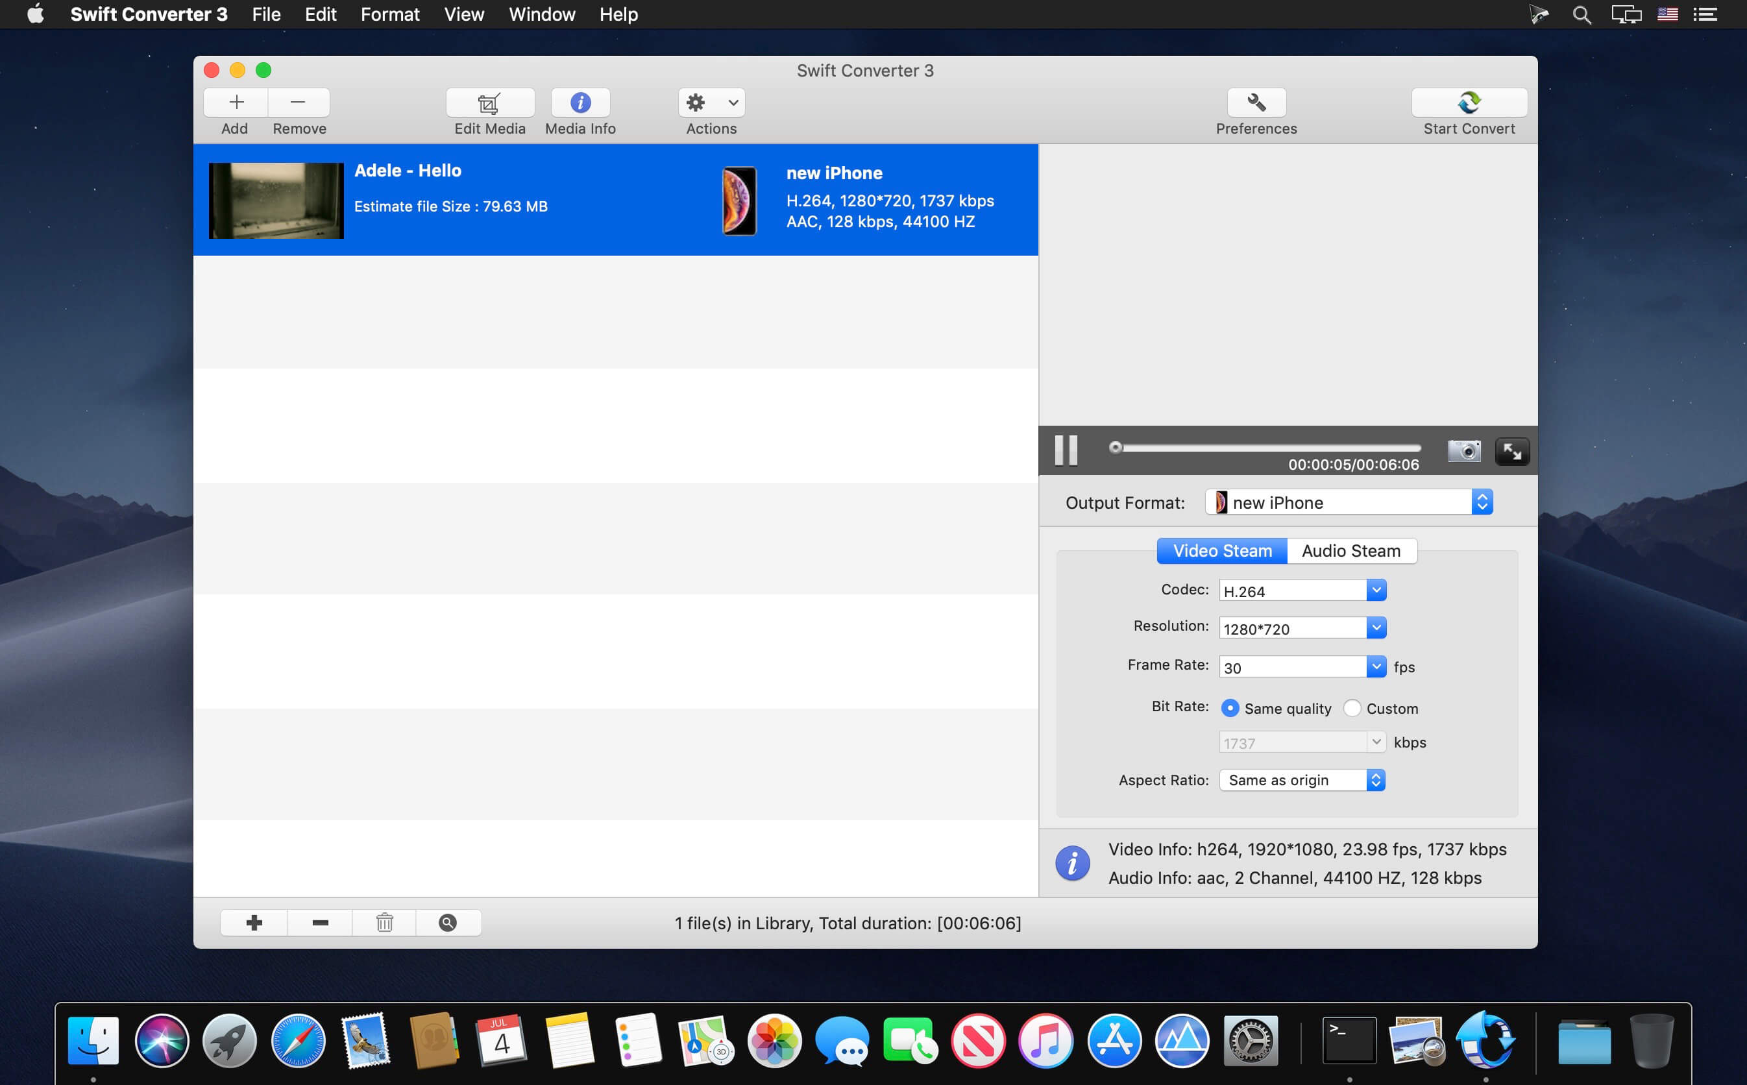
Task: Open the Help menu
Action: click(619, 14)
